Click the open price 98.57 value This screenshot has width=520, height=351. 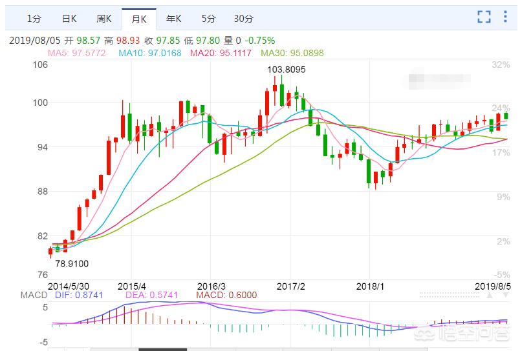click(x=88, y=41)
